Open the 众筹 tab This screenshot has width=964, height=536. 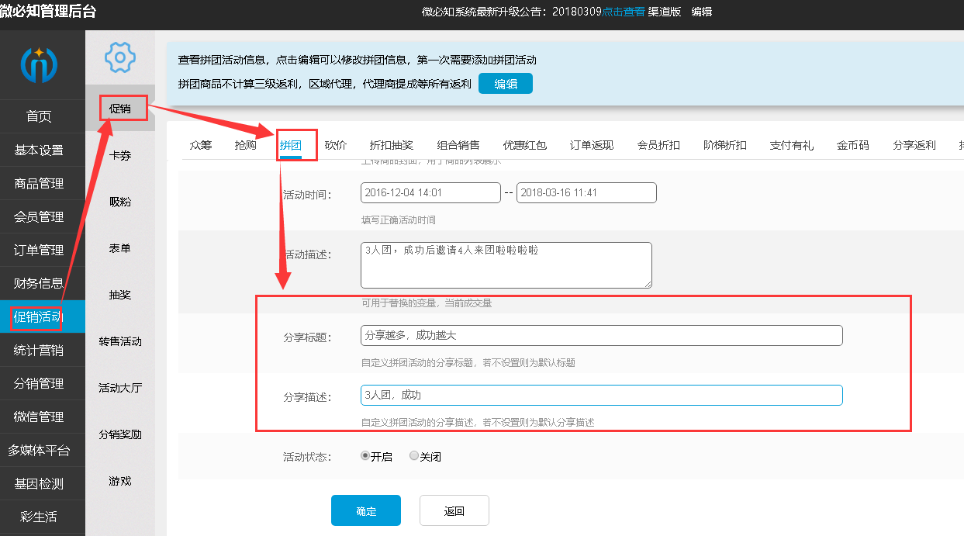[200, 145]
